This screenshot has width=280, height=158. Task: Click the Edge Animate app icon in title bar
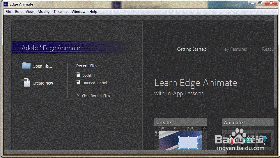click(x=6, y=4)
